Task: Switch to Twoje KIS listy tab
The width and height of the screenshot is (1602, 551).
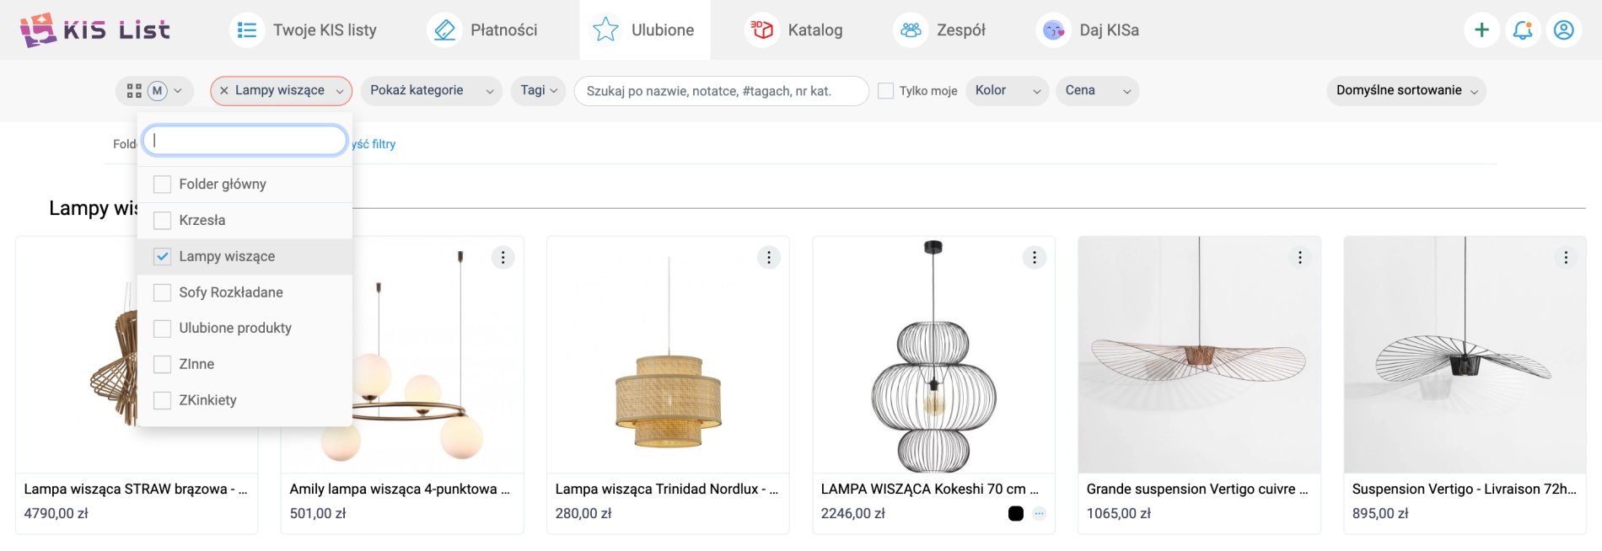Action: [x=304, y=30]
